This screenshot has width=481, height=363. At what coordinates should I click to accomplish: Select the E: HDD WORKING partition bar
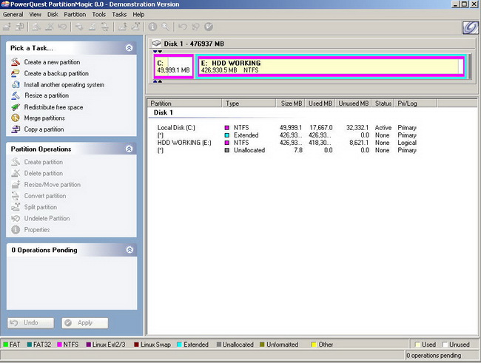coord(331,67)
